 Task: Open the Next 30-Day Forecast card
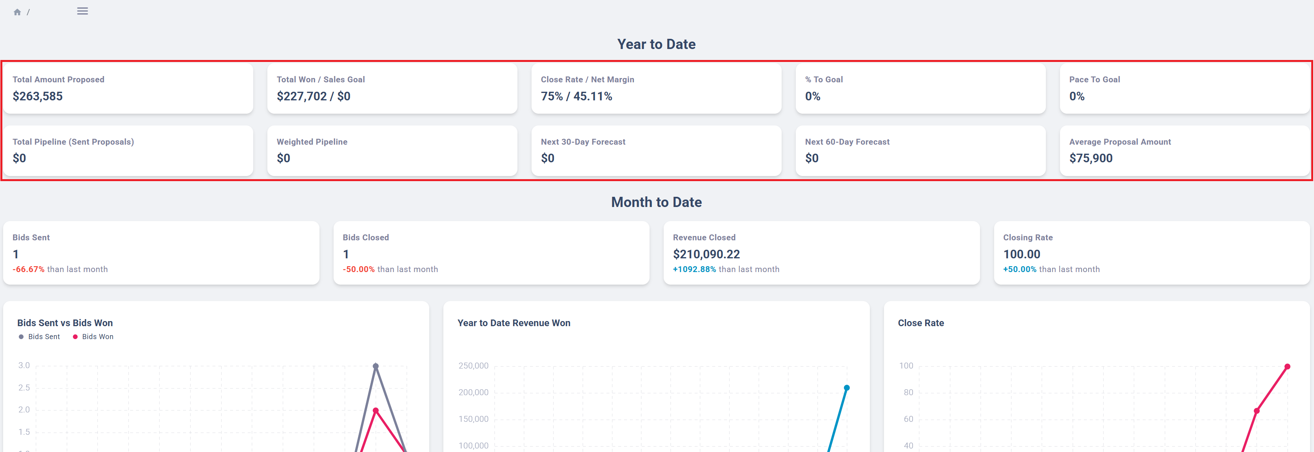[657, 151]
